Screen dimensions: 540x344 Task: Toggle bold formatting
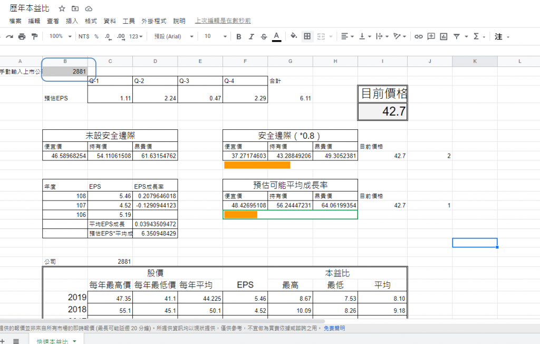coord(239,36)
